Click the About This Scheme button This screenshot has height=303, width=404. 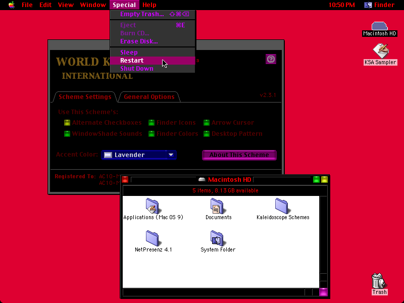pos(239,155)
